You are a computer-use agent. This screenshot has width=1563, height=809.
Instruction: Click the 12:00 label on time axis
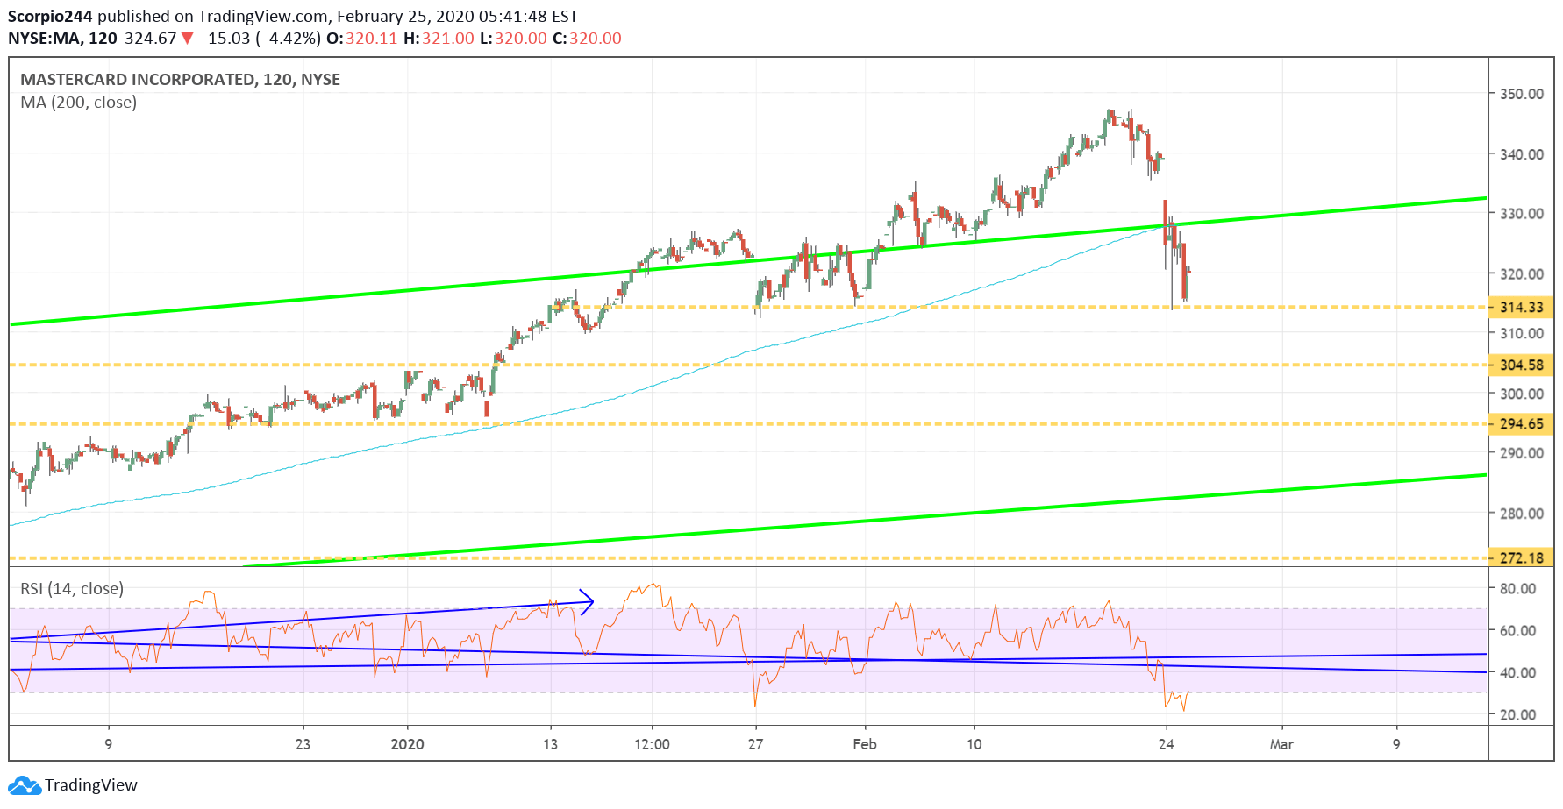tap(652, 745)
